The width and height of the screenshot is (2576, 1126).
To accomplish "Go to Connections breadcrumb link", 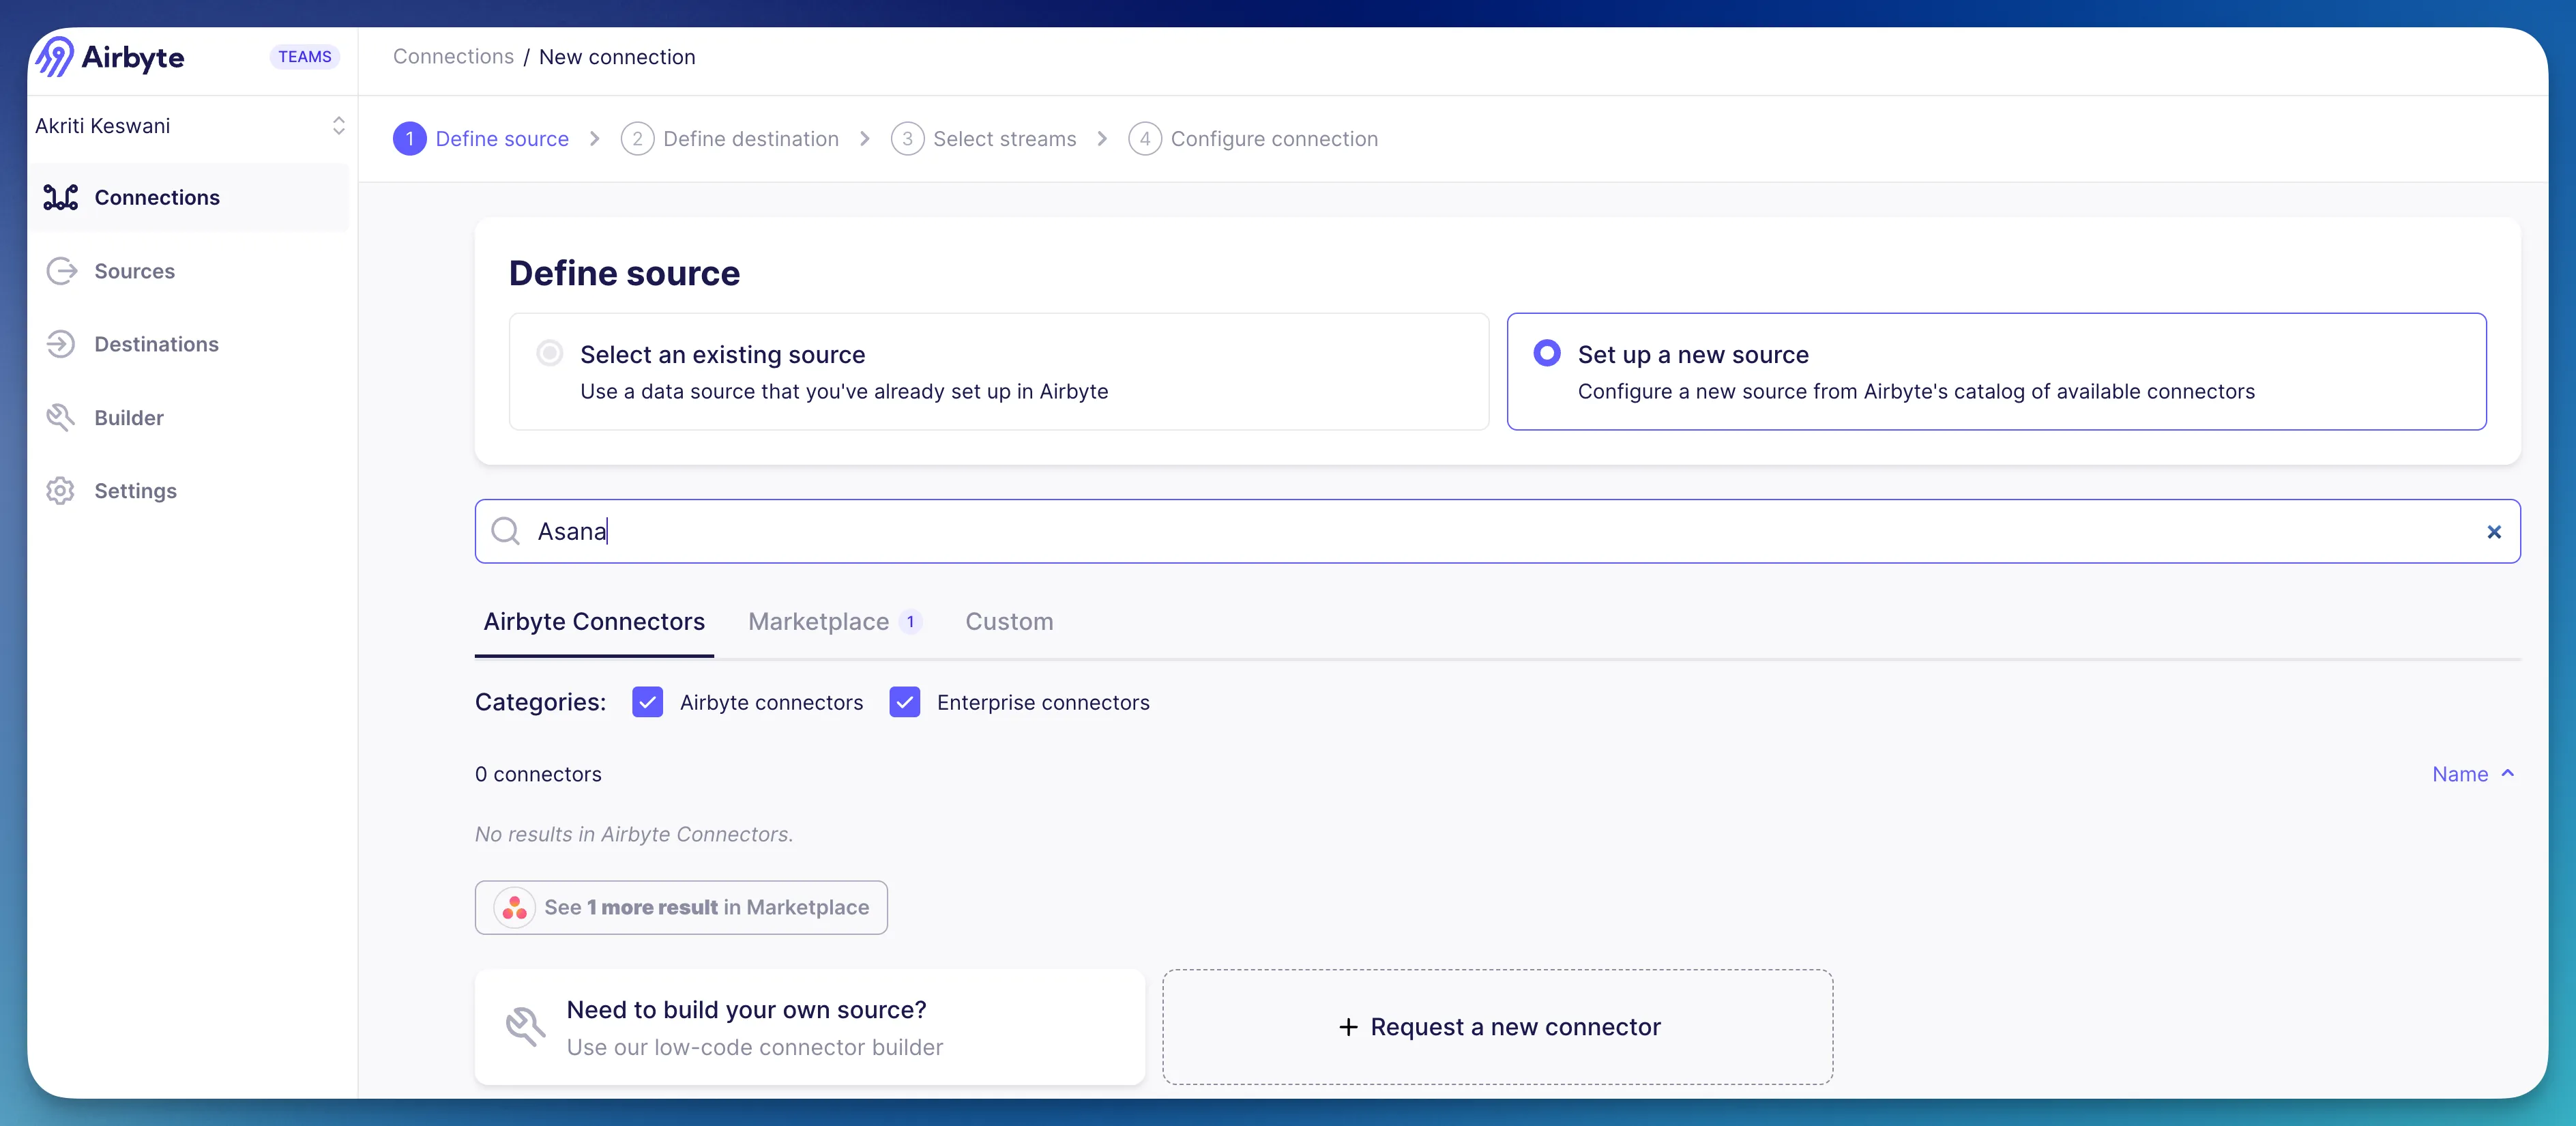I will pos(453,57).
